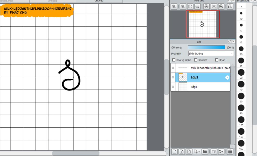The image size is (257, 156).
Task: Expand the add special layer dropdown arrow
Action: pyautogui.click(x=199, y=152)
